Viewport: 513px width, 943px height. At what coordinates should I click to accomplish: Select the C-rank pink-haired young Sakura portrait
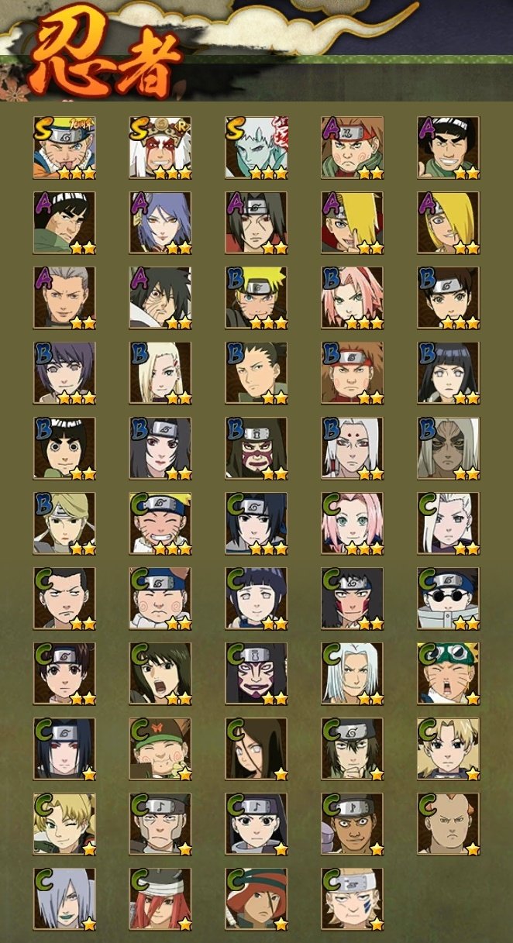[x=353, y=524]
